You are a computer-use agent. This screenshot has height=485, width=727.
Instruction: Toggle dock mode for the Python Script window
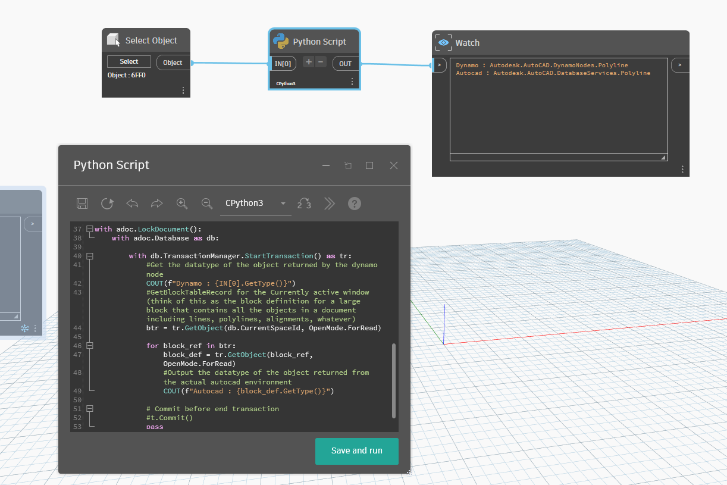pyautogui.click(x=347, y=165)
